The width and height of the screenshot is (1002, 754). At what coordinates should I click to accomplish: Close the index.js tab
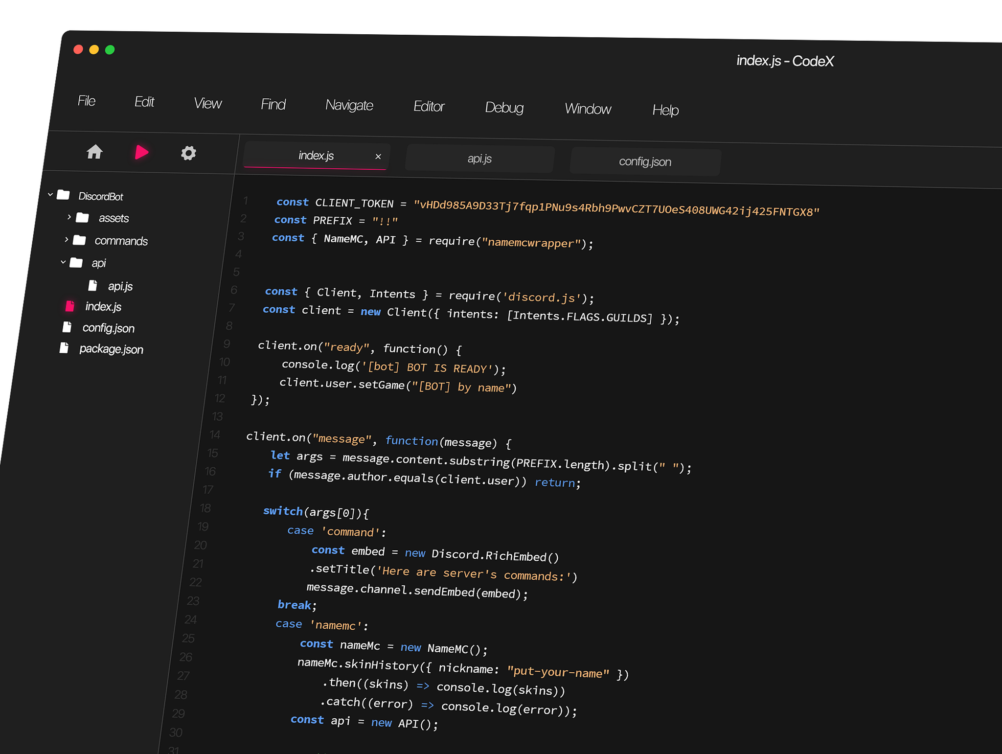pyautogui.click(x=378, y=156)
